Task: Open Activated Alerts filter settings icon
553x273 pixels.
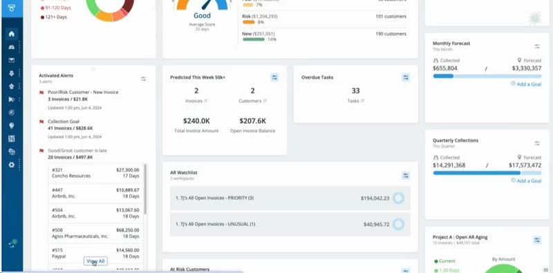Action: [143, 79]
